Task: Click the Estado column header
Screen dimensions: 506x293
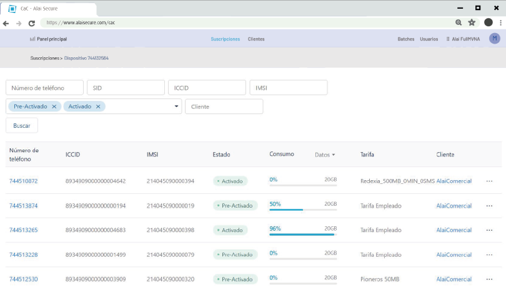Action: (x=221, y=155)
